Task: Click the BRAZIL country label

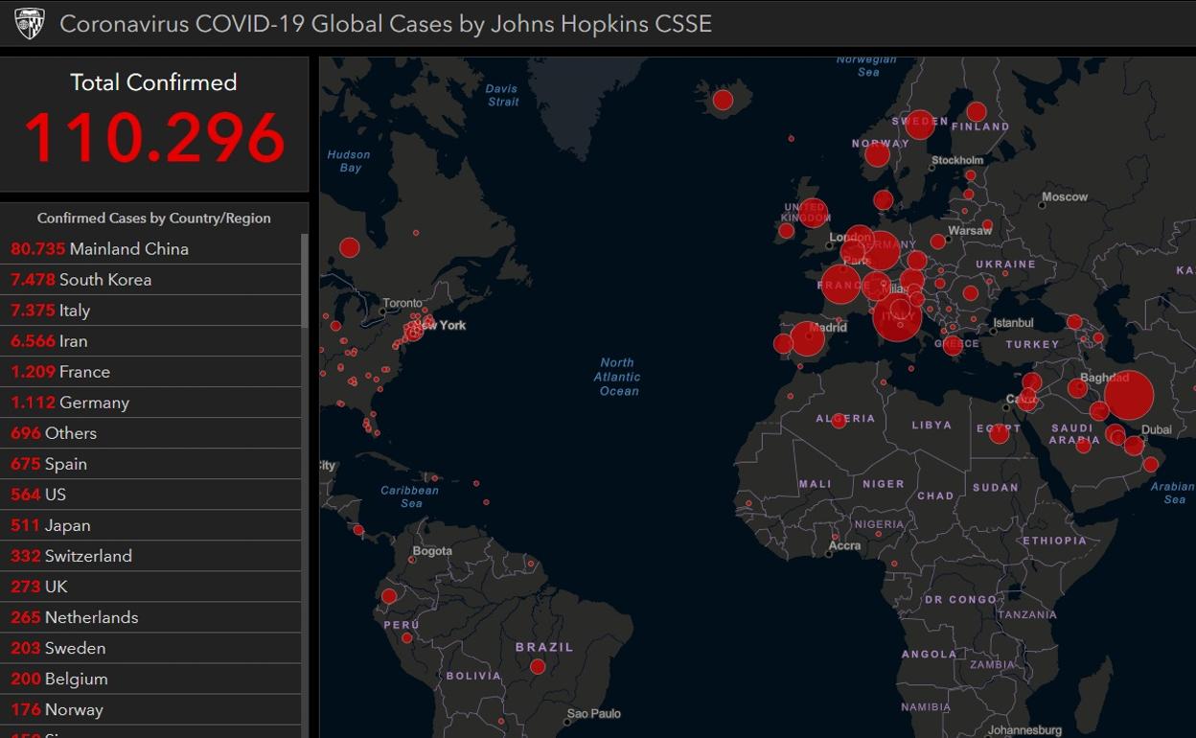Action: point(544,648)
